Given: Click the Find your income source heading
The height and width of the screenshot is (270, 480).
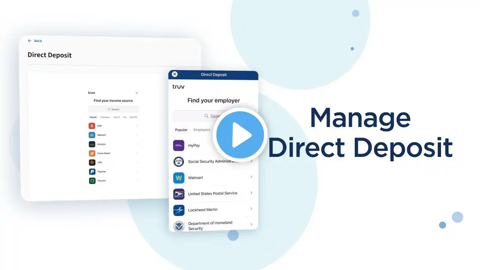Looking at the screenshot, I should pyautogui.click(x=113, y=100).
